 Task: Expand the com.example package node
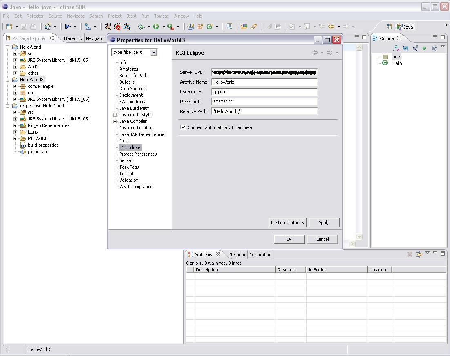pos(15,87)
